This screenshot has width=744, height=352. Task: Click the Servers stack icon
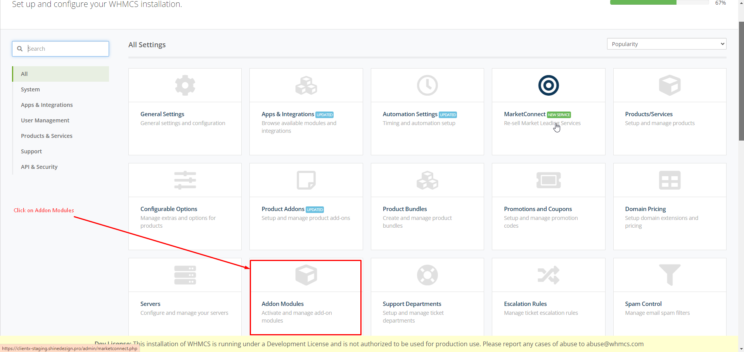[x=185, y=275]
